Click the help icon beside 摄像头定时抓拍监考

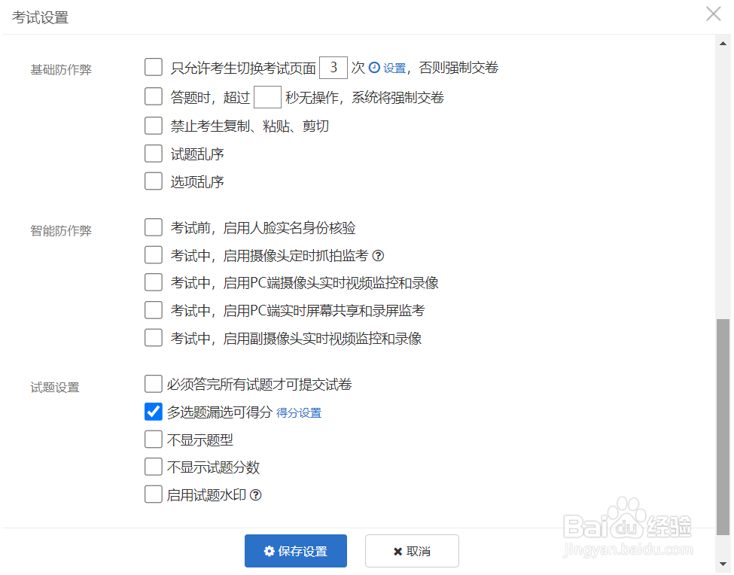(379, 255)
